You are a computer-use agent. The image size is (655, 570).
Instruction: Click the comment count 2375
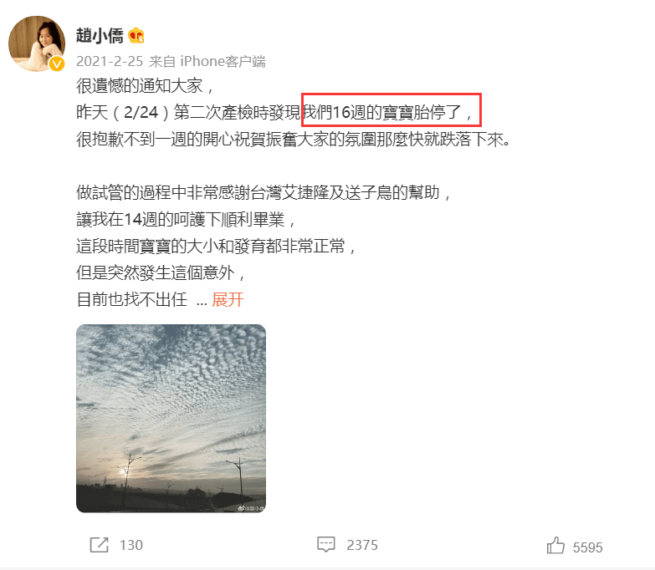[362, 545]
